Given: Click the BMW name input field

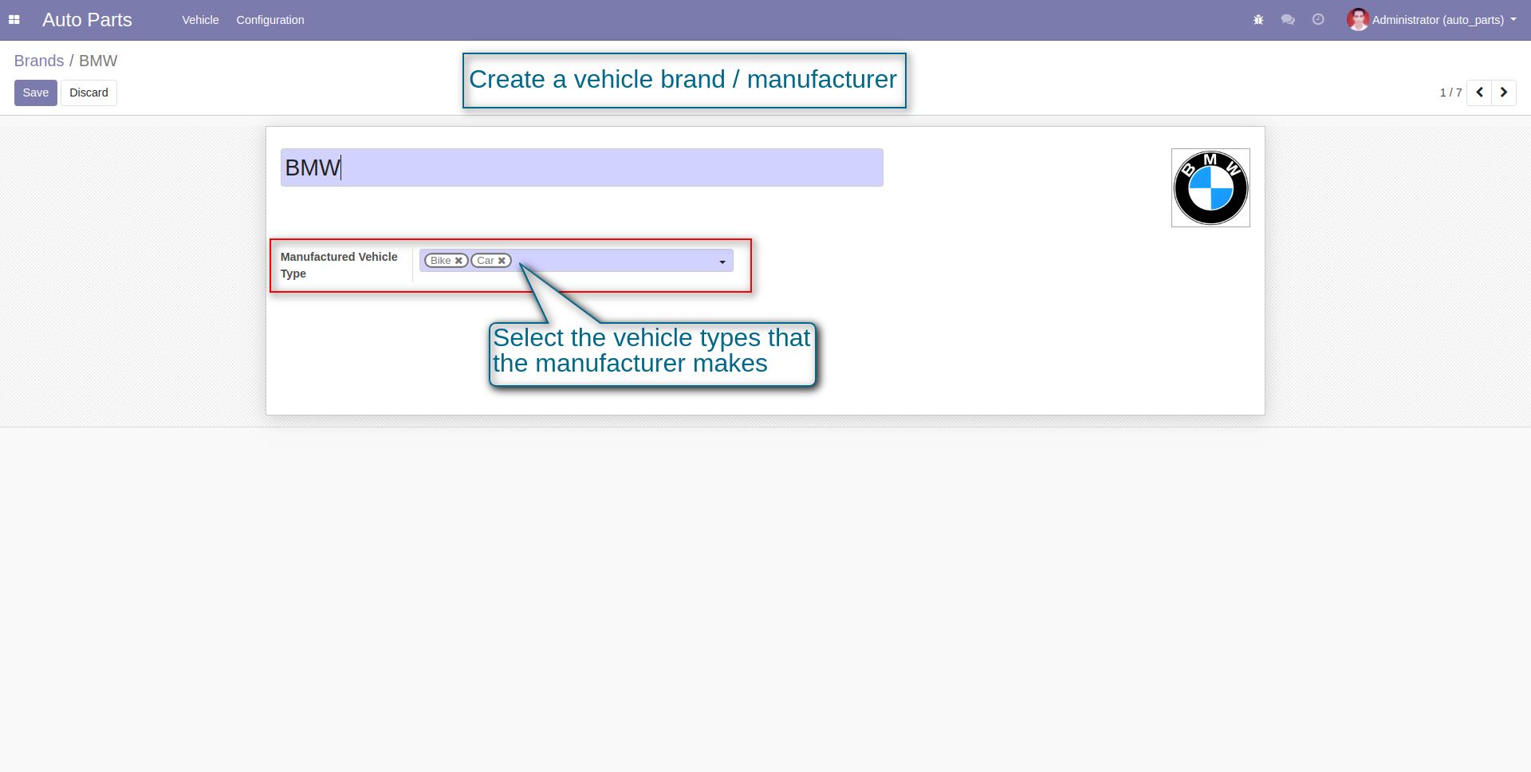Looking at the screenshot, I should [x=581, y=167].
